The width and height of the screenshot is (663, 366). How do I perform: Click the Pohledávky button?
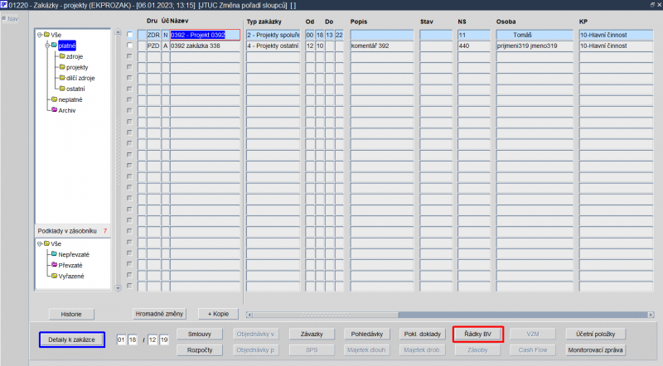coord(367,334)
